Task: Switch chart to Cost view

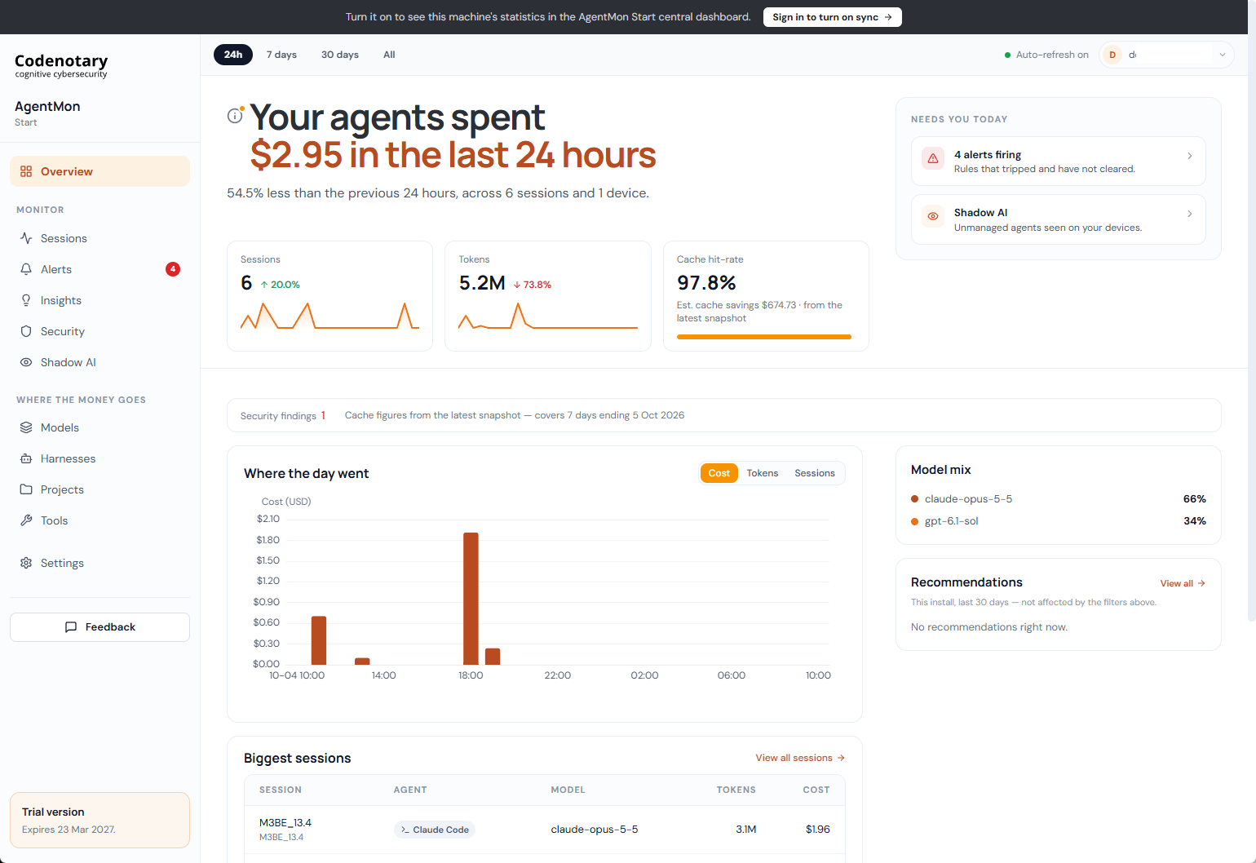Action: click(719, 473)
